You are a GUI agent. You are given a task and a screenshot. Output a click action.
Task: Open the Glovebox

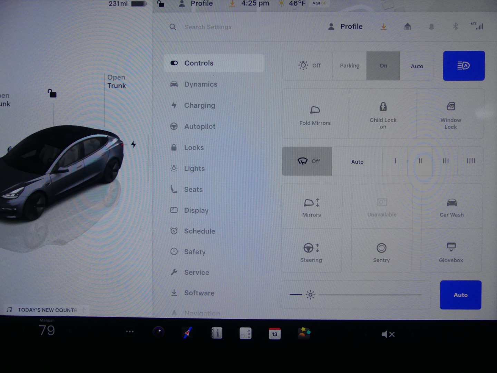pos(451,252)
